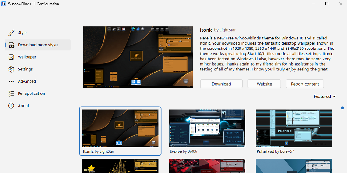Image resolution: width=347 pixels, height=173 pixels.
Task: Select the Evolve by BoXXi thumbnail
Action: (x=207, y=128)
